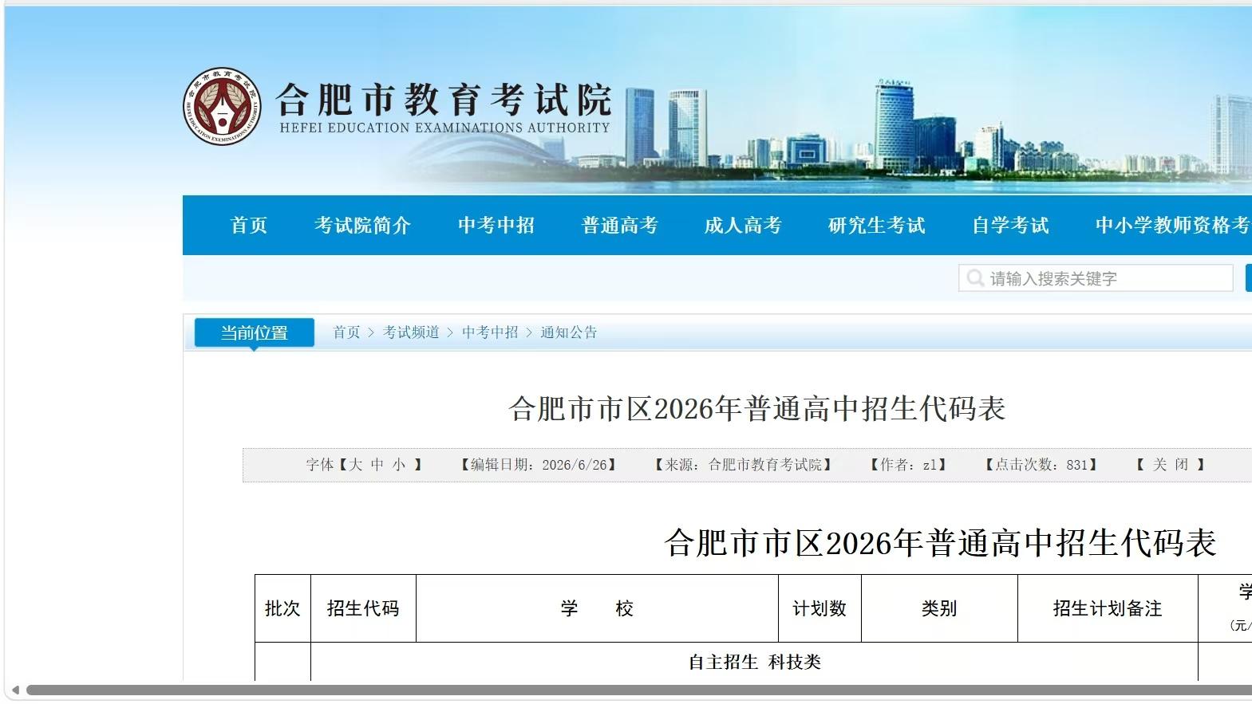Click the 招生代码 table header
This screenshot has height=704, width=1252.
363,608
